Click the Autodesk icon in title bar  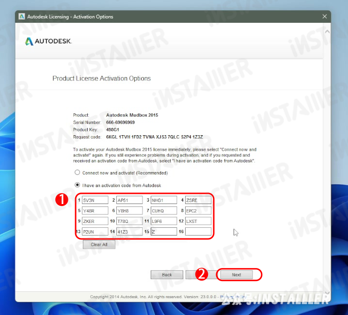tap(21, 16)
